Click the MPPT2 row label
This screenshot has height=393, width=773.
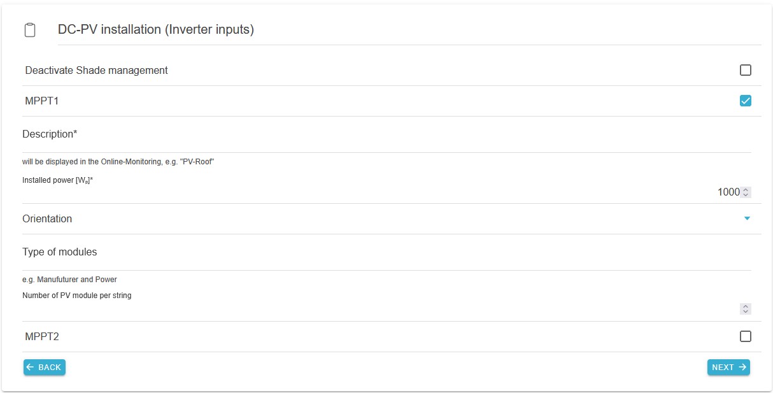[x=42, y=336]
